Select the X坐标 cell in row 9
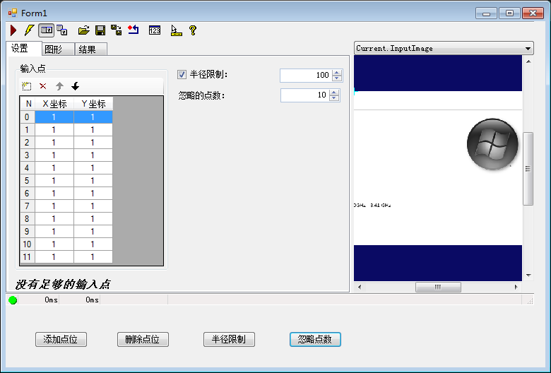 (54, 231)
